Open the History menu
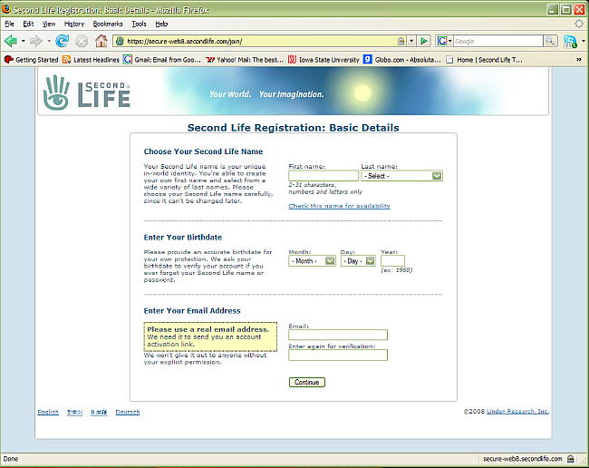 74,24
